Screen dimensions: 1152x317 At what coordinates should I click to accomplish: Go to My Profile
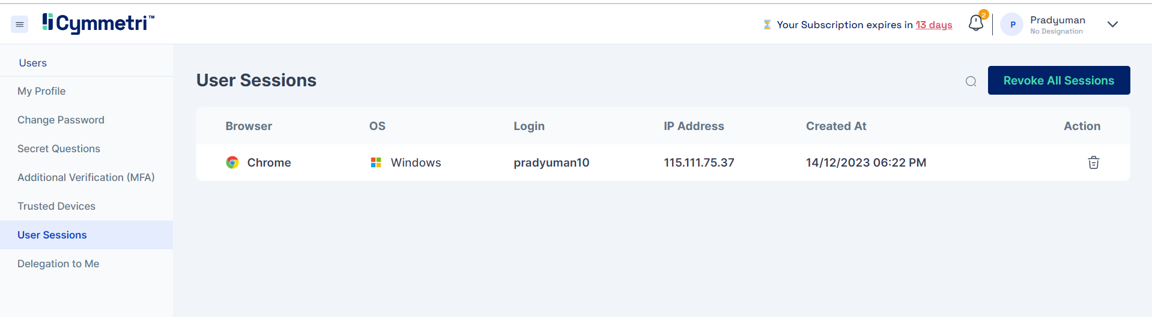(41, 91)
